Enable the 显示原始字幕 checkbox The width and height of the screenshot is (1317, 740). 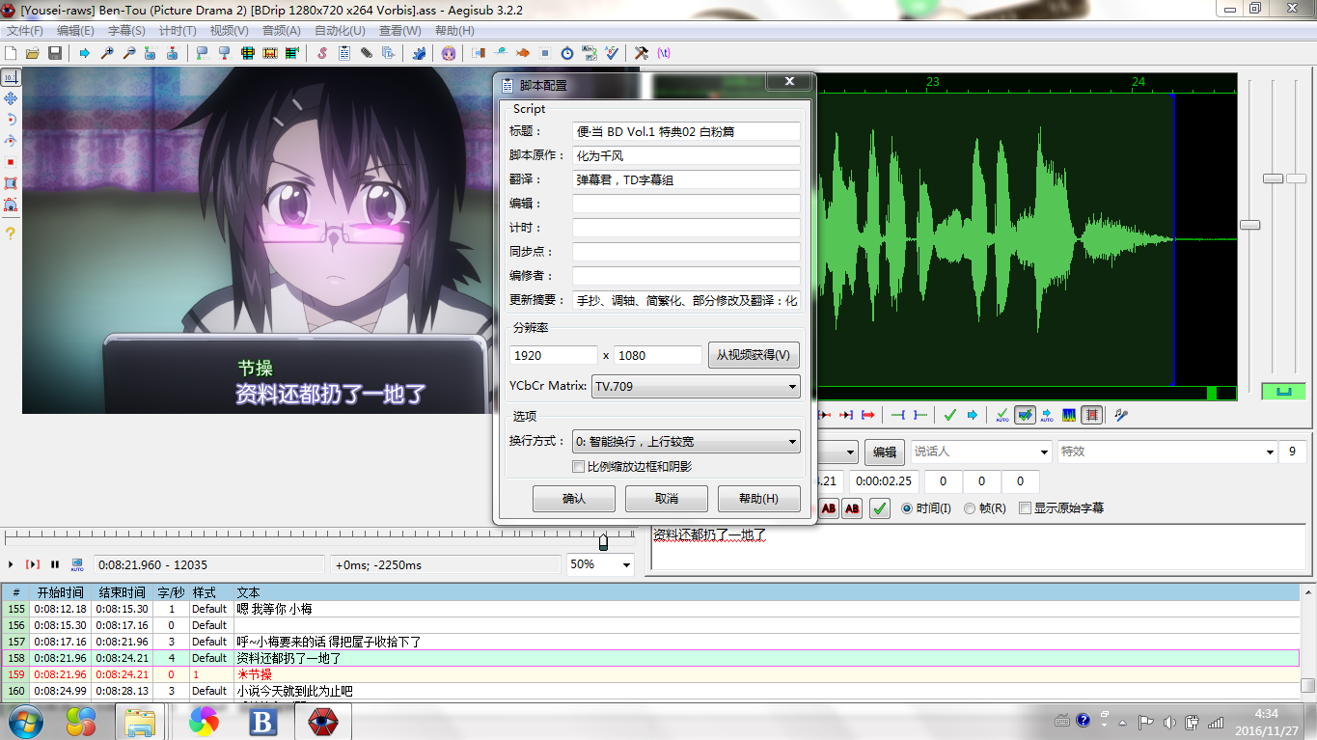[x=1025, y=507]
